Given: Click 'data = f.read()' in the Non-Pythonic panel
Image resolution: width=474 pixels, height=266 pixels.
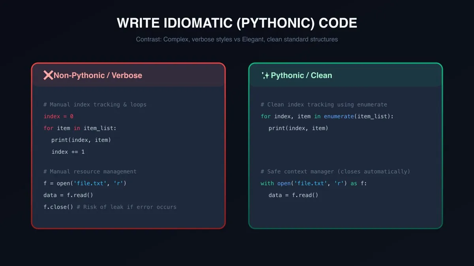Looking at the screenshot, I should 68,195.
